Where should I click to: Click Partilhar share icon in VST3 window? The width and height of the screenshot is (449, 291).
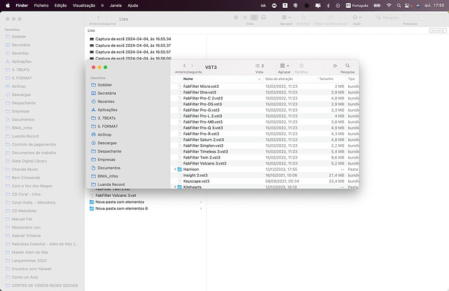click(301, 66)
